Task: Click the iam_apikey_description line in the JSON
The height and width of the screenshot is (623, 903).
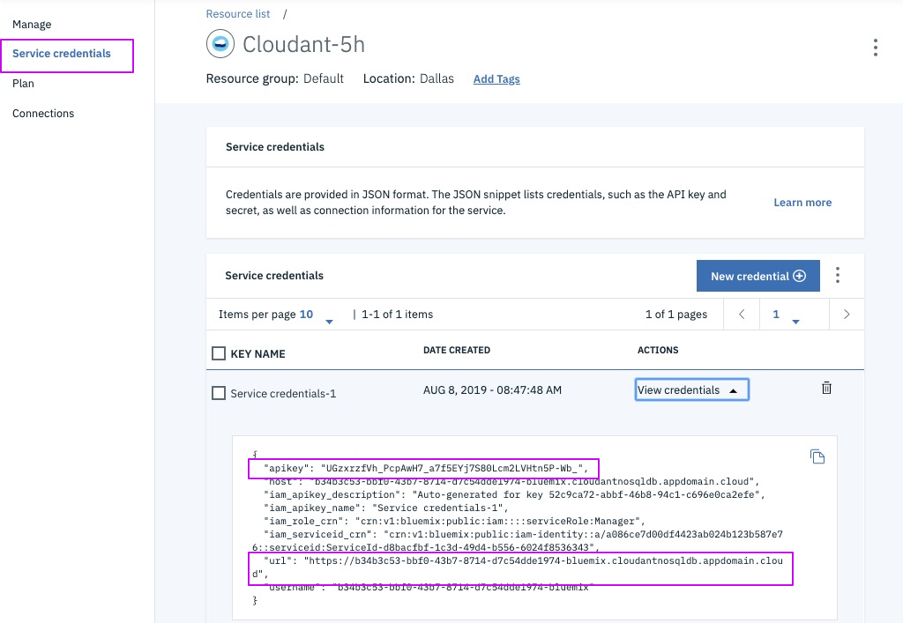Action: [514, 494]
